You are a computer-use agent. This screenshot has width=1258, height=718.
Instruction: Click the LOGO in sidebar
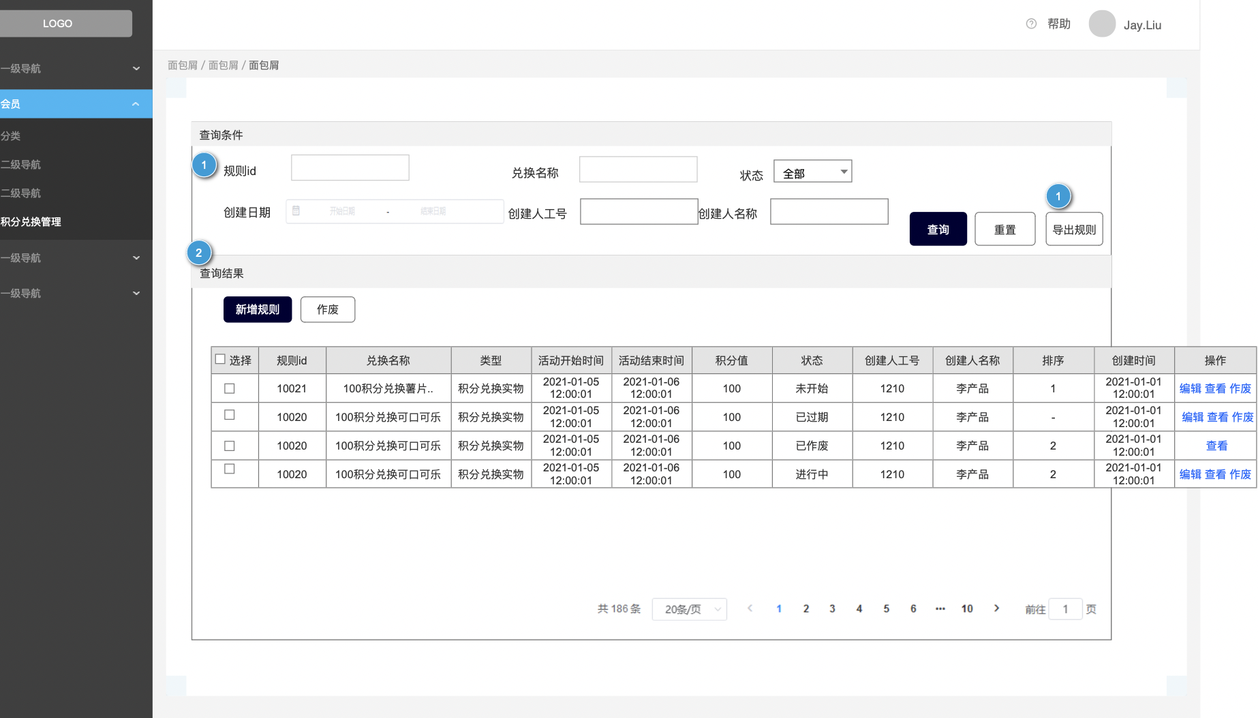coord(66,23)
